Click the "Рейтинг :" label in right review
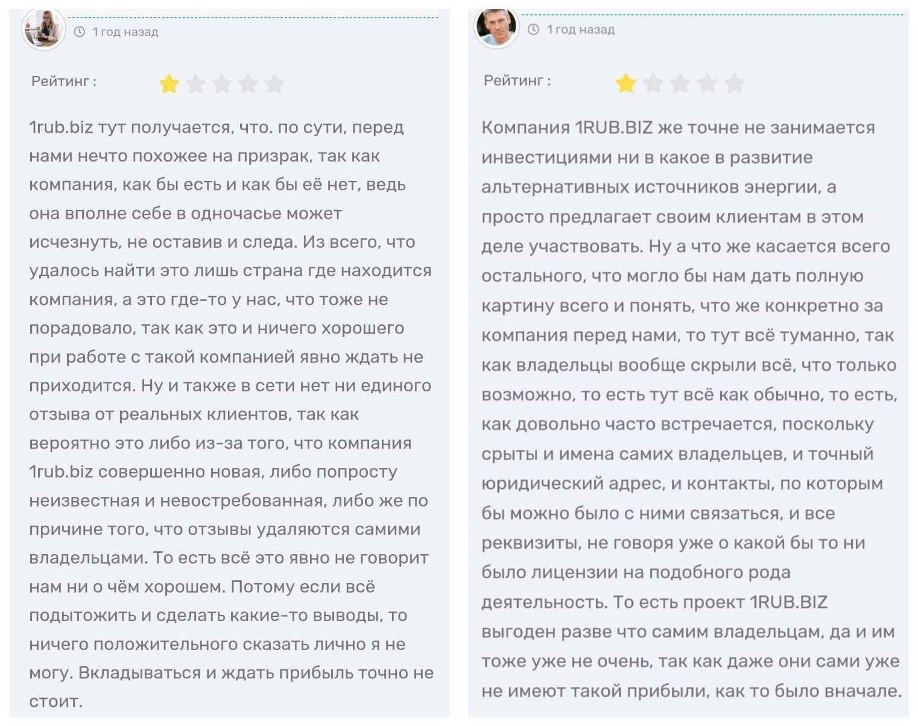The image size is (918, 726). click(518, 81)
